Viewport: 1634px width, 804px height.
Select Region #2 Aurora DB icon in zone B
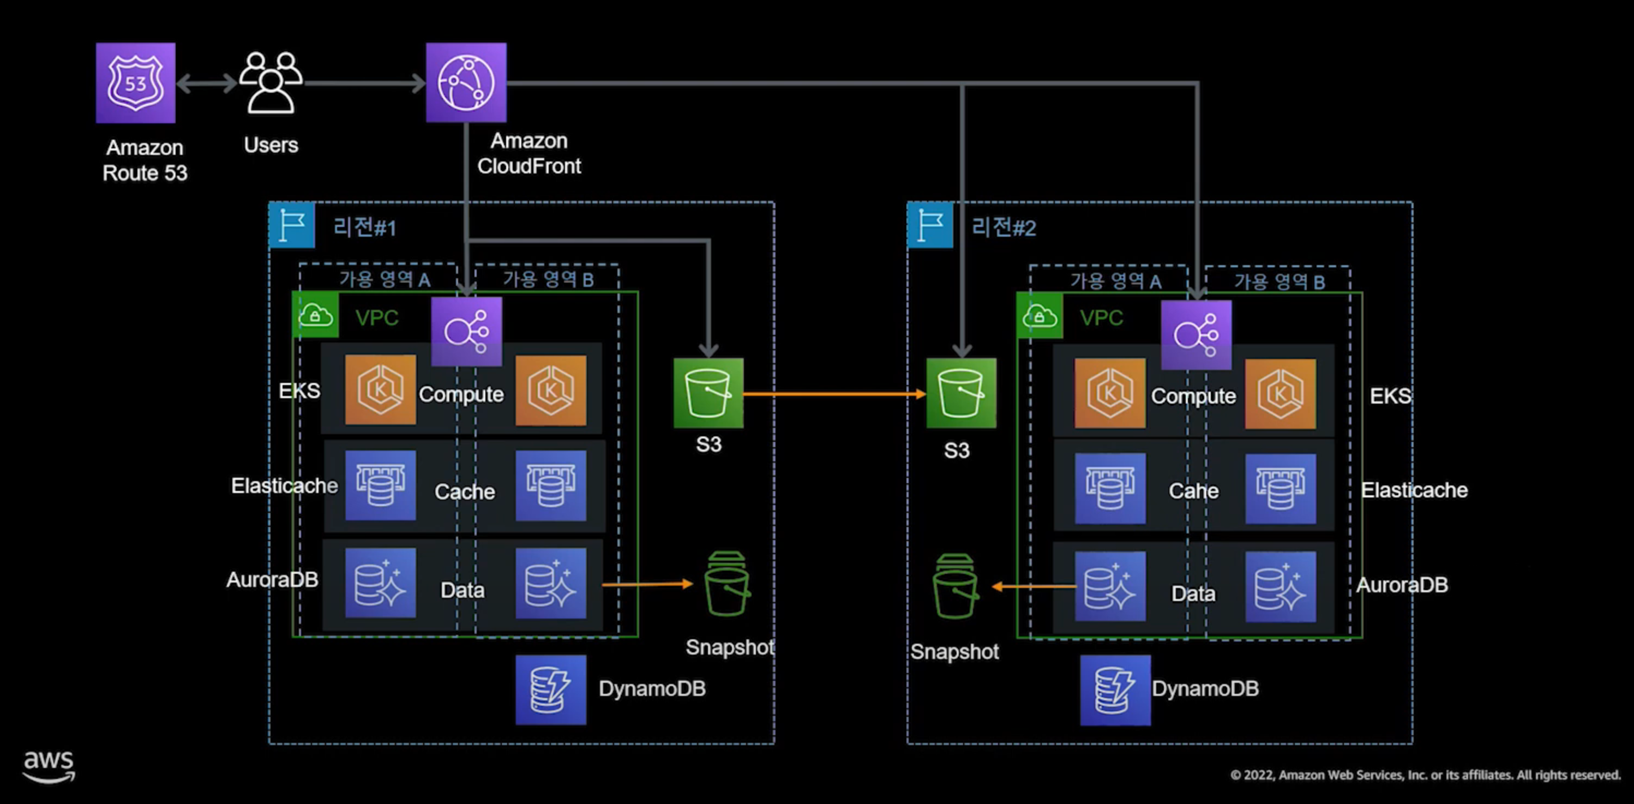pos(1280,586)
